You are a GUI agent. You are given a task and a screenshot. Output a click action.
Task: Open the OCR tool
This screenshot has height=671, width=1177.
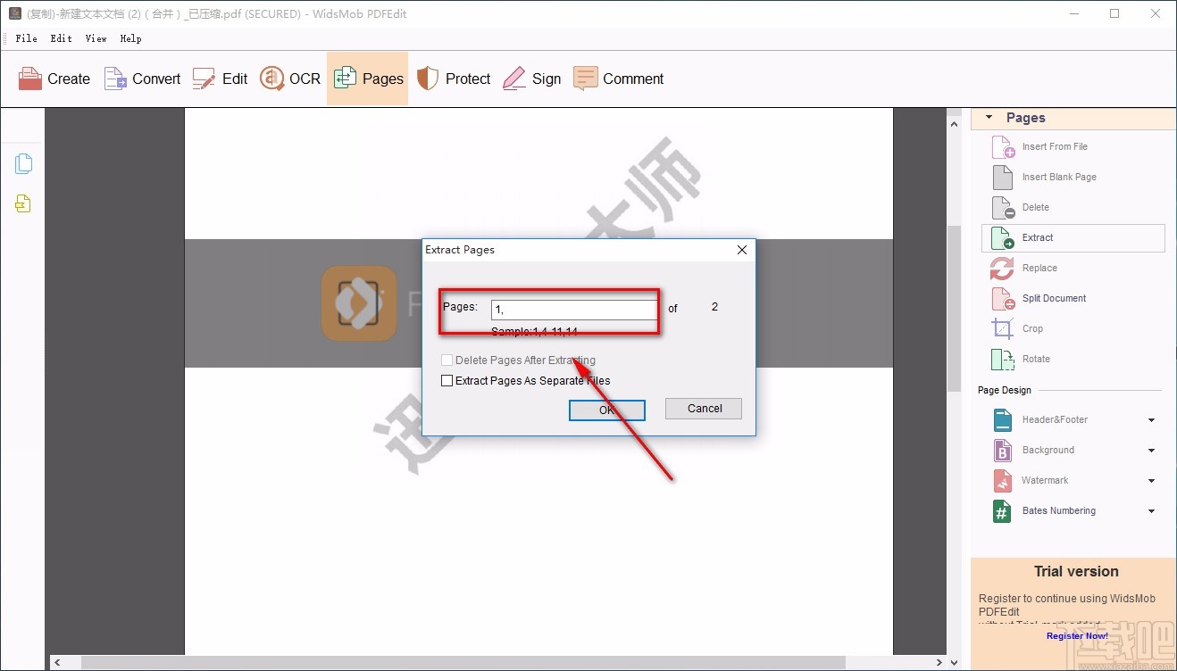(289, 79)
